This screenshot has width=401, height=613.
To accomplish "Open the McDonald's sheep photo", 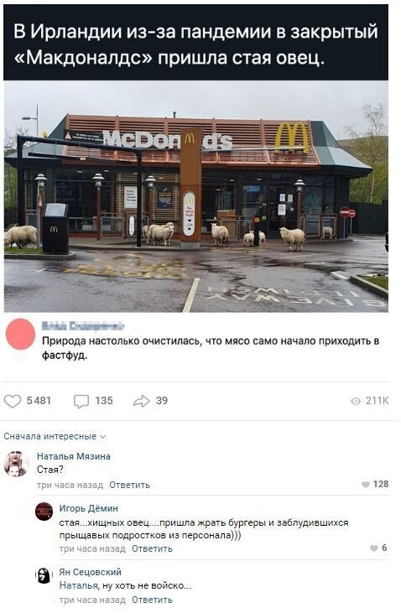I will point(196,196).
